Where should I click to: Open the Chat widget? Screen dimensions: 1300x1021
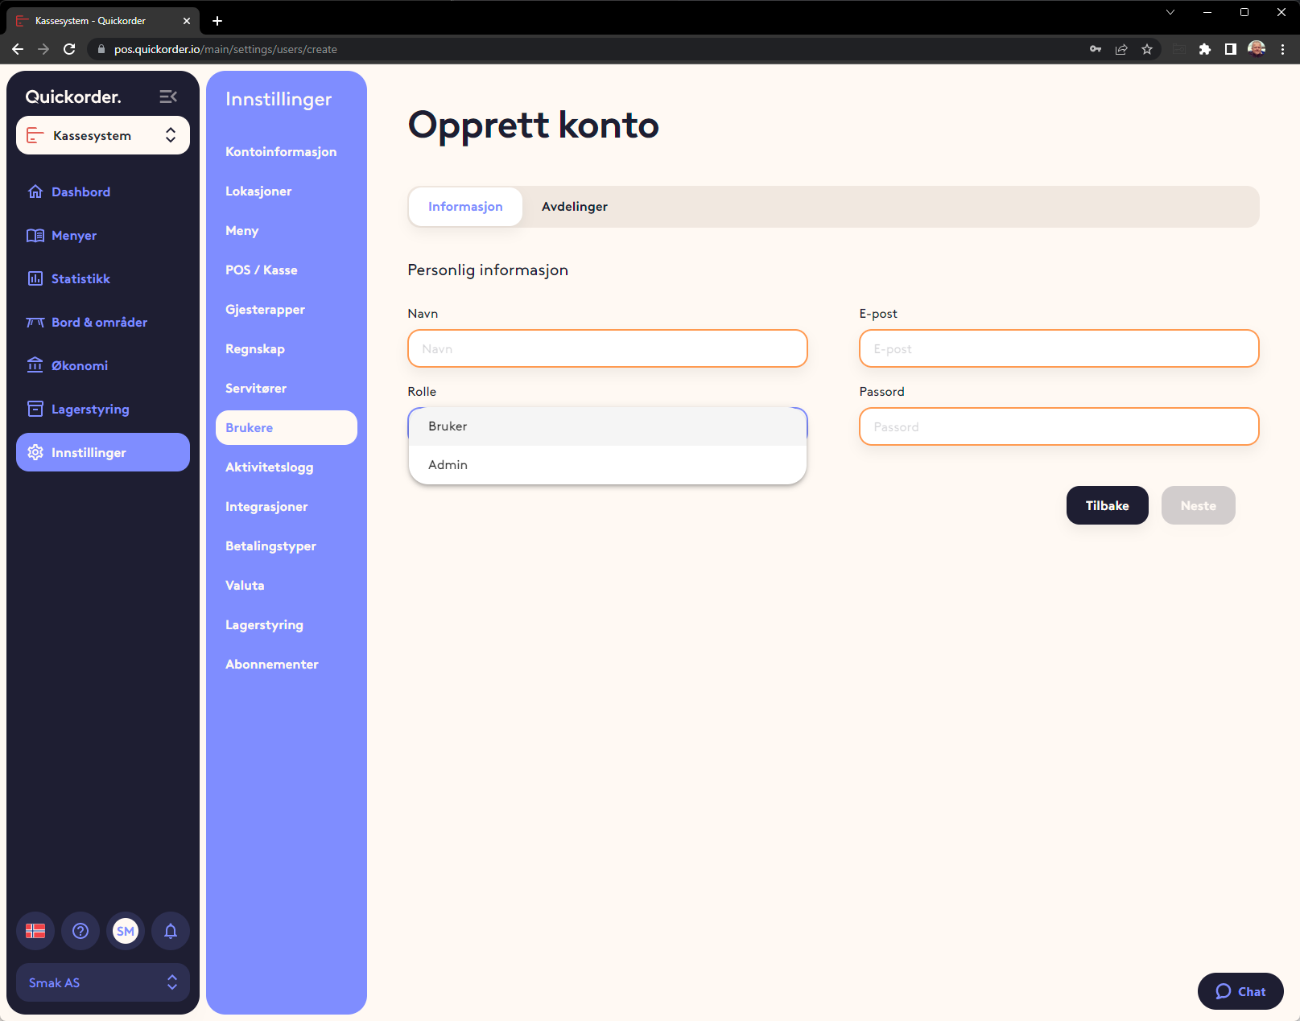(x=1240, y=991)
